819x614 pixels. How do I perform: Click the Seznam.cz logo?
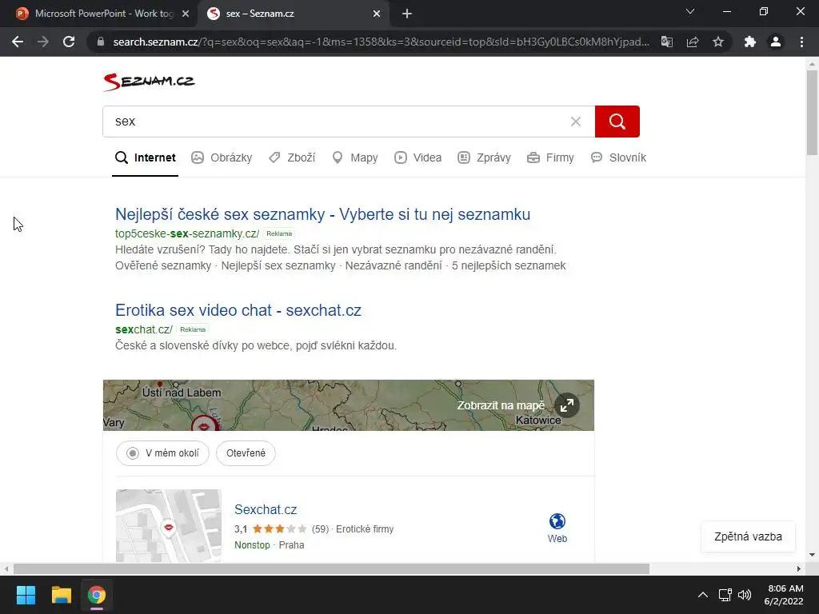coord(149,82)
